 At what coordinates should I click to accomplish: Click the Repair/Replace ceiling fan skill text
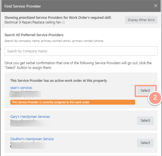pyautogui.click(x=41, y=22)
